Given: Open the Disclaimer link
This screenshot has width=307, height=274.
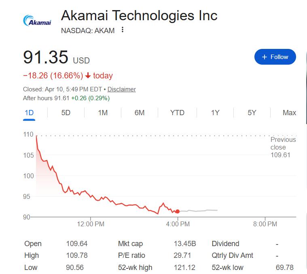Looking at the screenshot, I should (121, 89).
